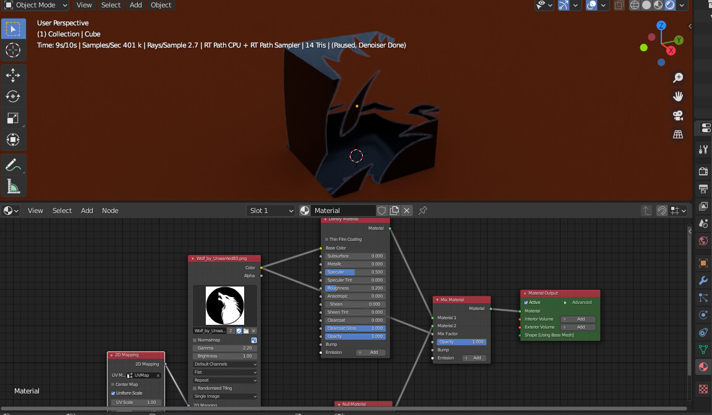Screen dimensions: 712x415
Task: Open View Layer properties tab
Action: (x=703, y=206)
